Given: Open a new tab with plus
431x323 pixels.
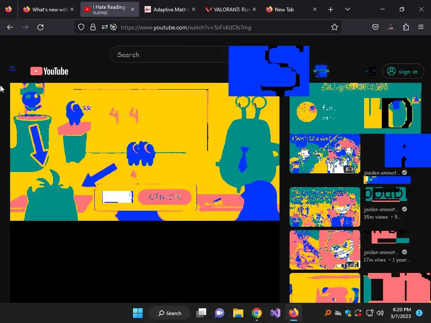Looking at the screenshot, I should point(331,10).
